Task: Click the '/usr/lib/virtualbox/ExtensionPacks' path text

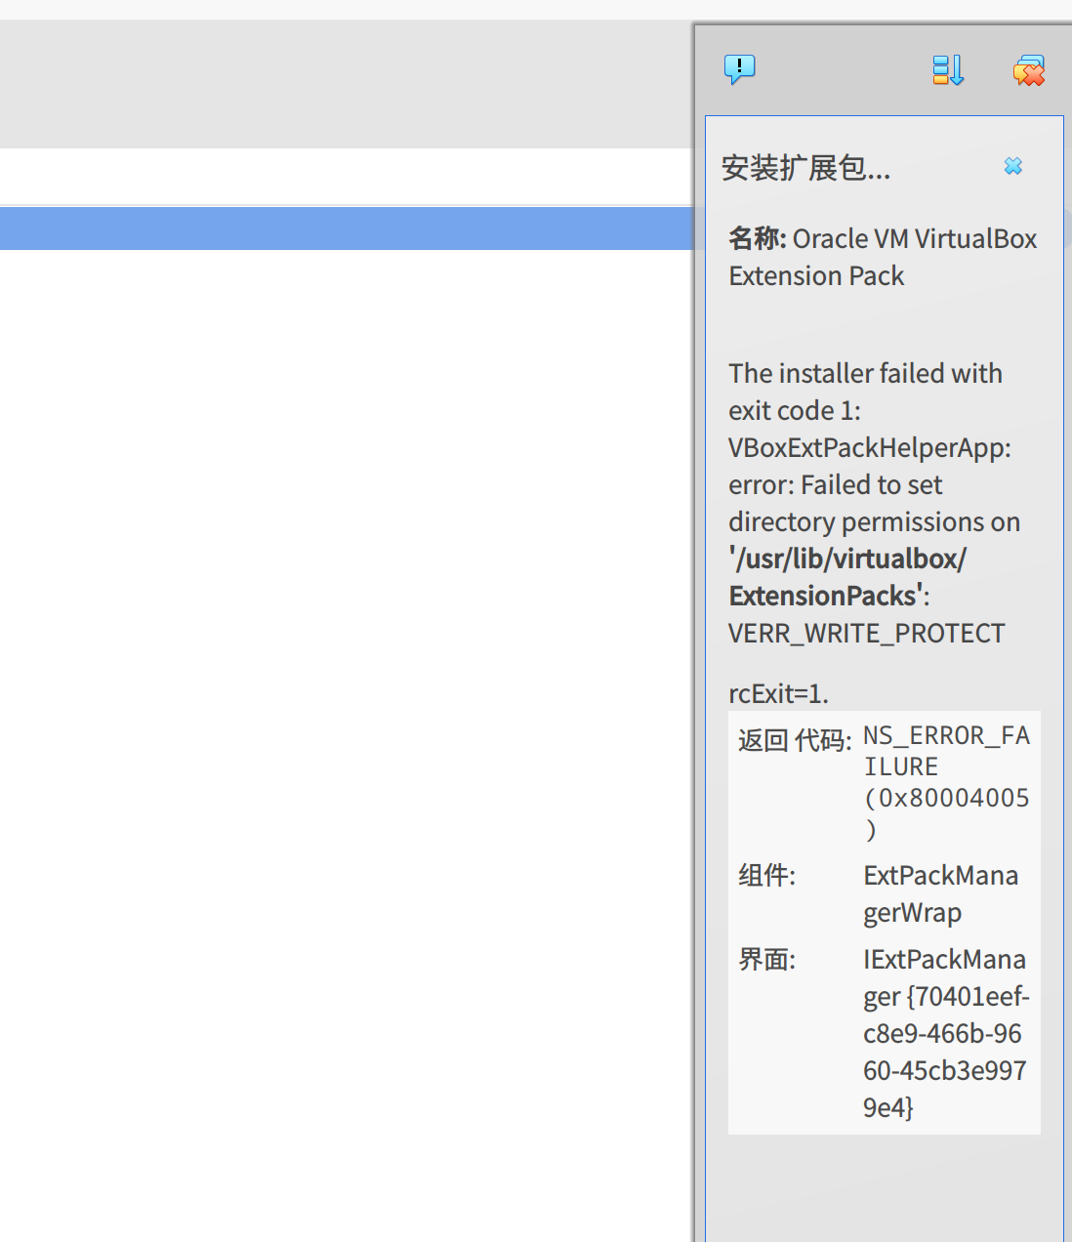Action: [847, 577]
